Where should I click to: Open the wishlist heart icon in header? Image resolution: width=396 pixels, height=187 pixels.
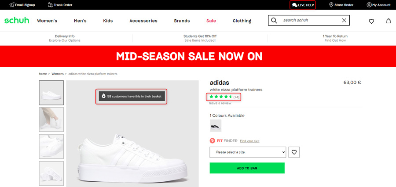click(371, 21)
